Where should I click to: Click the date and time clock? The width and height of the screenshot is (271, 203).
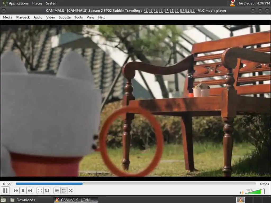(253, 3)
